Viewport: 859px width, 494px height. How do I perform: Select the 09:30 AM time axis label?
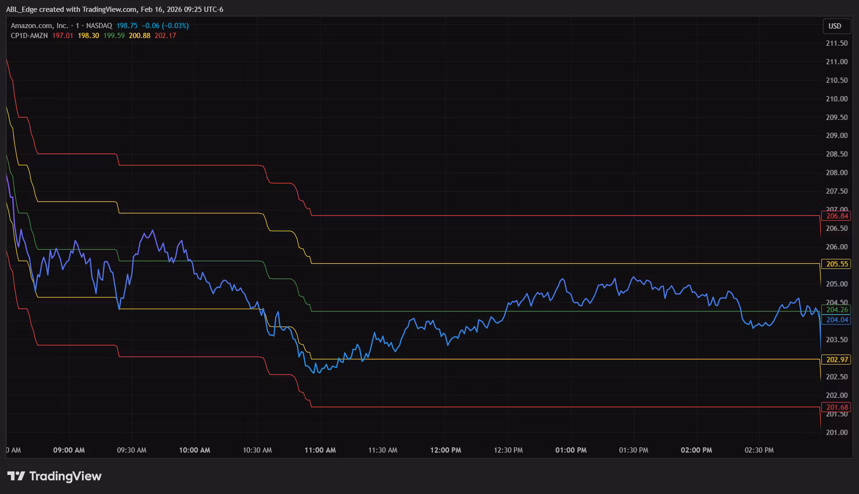(132, 450)
